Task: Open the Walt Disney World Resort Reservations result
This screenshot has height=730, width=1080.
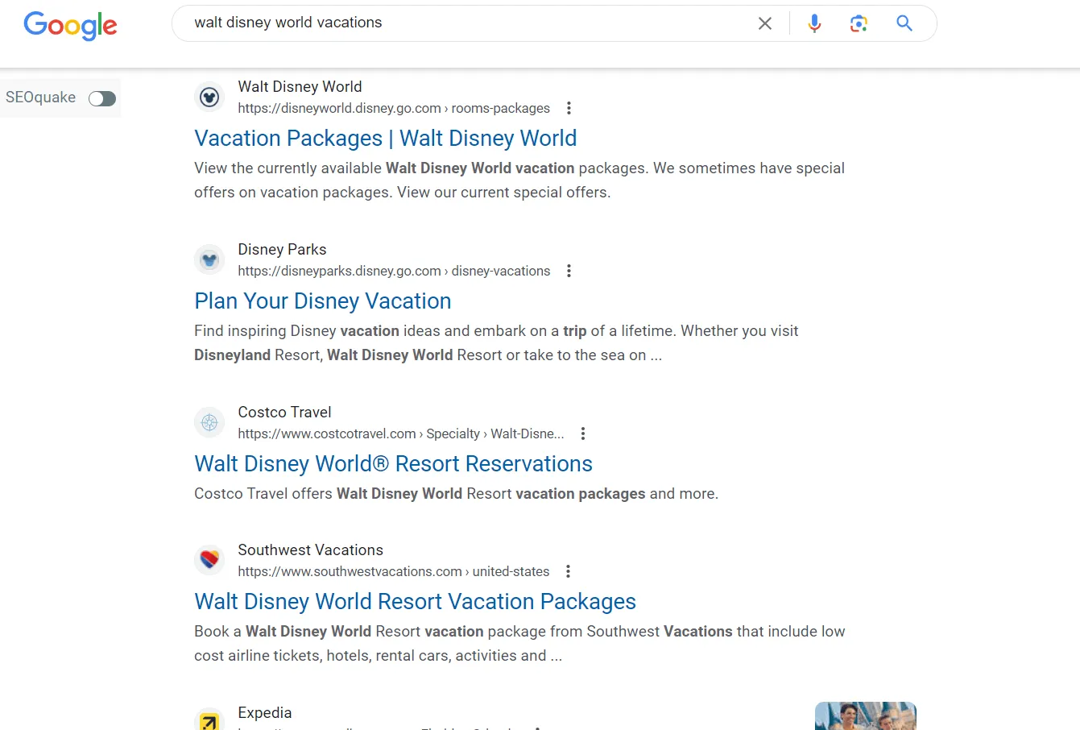Action: [x=393, y=463]
